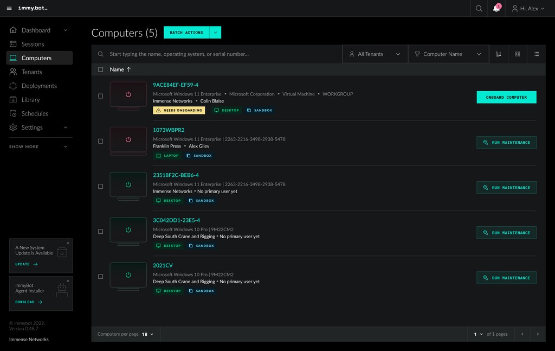Open the search magnifier in the top bar

tap(479, 8)
